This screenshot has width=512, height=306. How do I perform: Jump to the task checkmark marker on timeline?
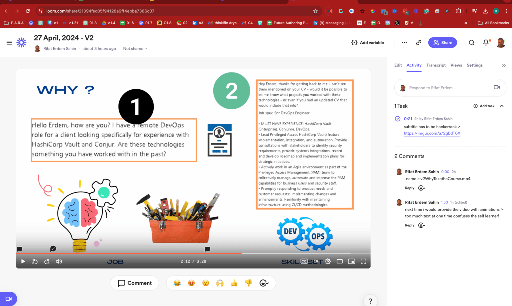[x=53, y=249]
